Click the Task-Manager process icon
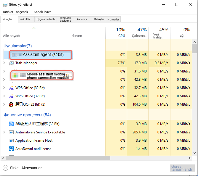Screen dimensions: 198x176 [x=11, y=63]
